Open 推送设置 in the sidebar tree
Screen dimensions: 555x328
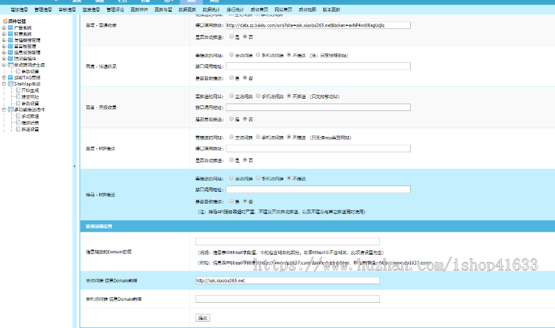coord(30,129)
